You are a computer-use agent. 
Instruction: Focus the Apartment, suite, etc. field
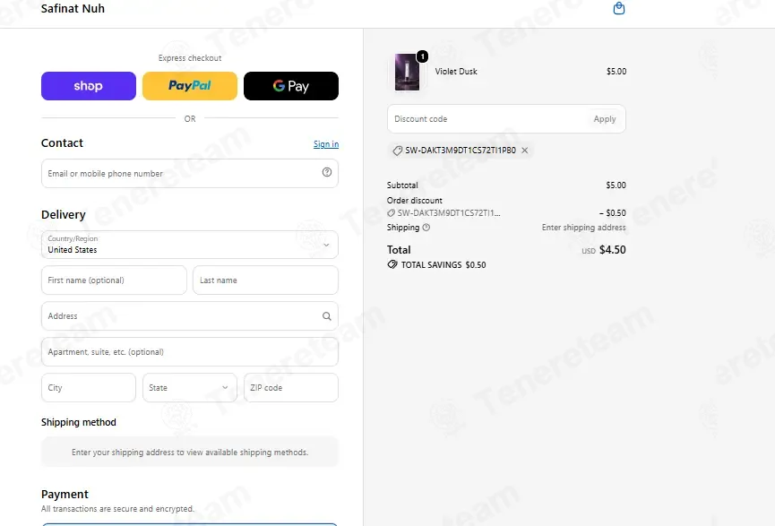tap(190, 352)
